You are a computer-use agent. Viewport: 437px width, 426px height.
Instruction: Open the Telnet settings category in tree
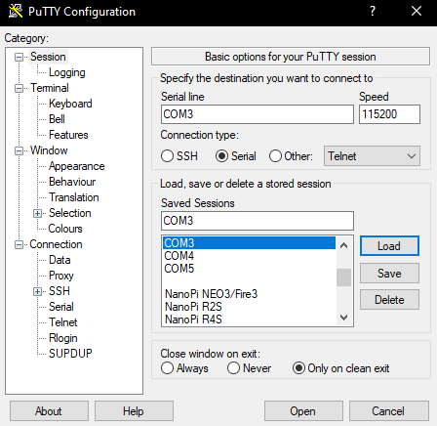pos(63,322)
